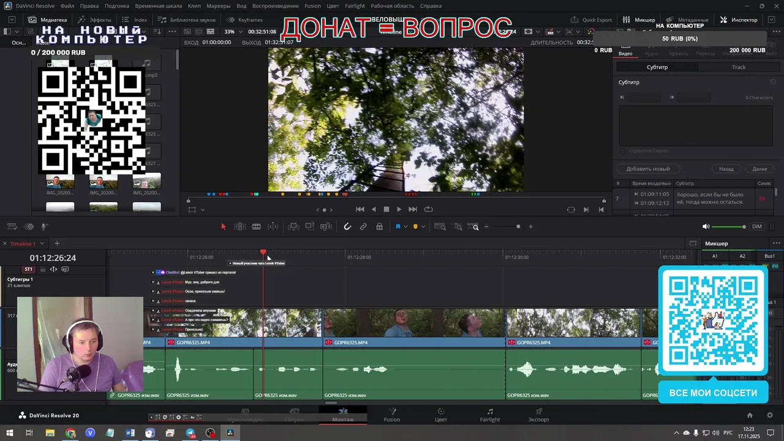Click the voice-over microphone icon
784x441 pixels.
coord(44,227)
